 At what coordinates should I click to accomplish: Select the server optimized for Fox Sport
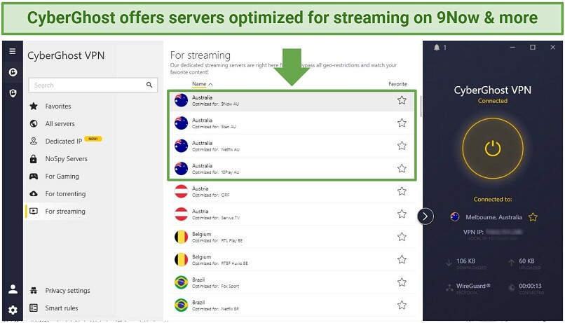tap(292, 282)
